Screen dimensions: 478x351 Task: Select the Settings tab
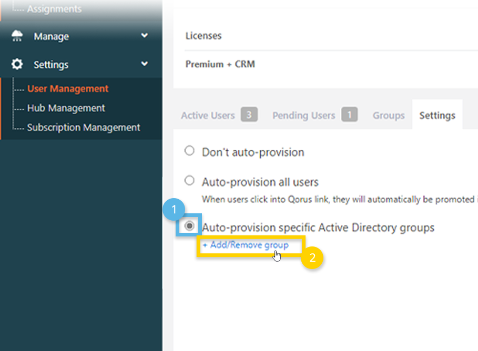tap(437, 116)
